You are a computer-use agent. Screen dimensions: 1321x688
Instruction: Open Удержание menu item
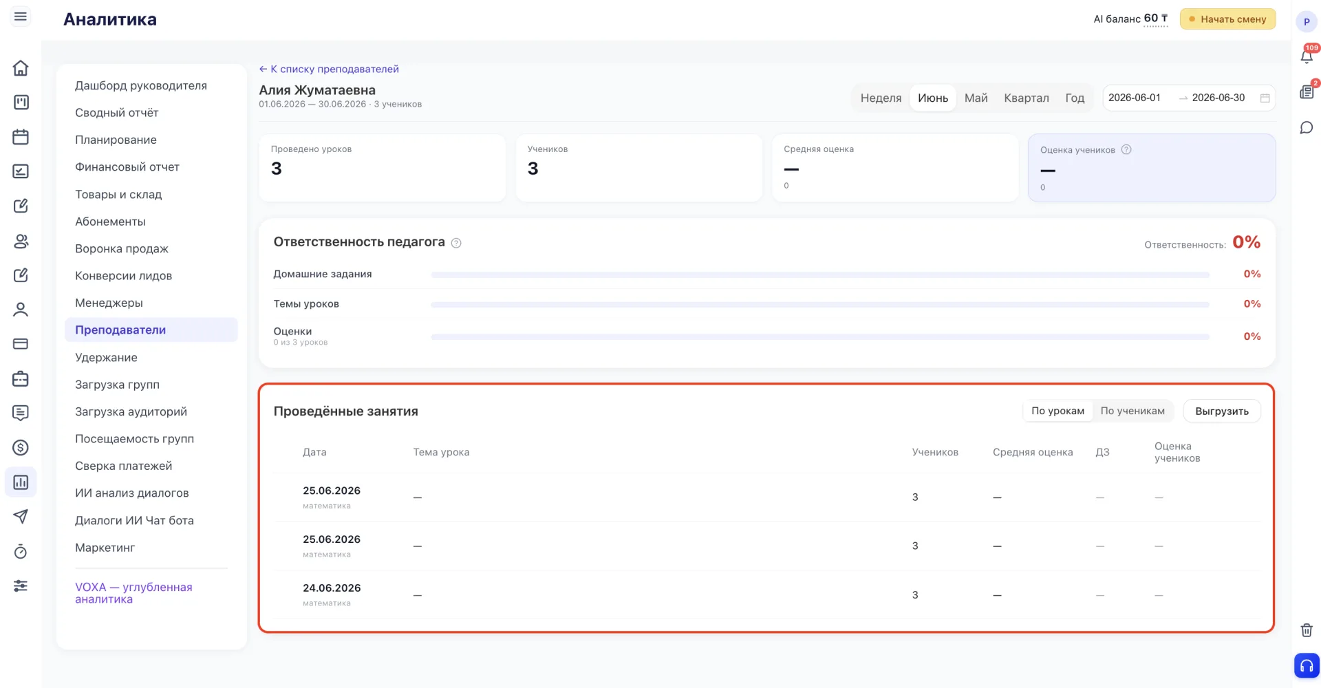point(107,358)
